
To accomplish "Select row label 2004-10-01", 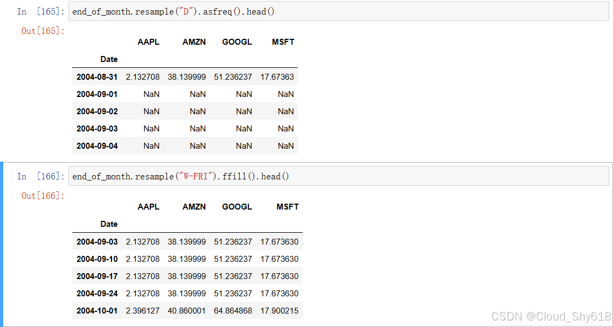I will pyautogui.click(x=97, y=311).
